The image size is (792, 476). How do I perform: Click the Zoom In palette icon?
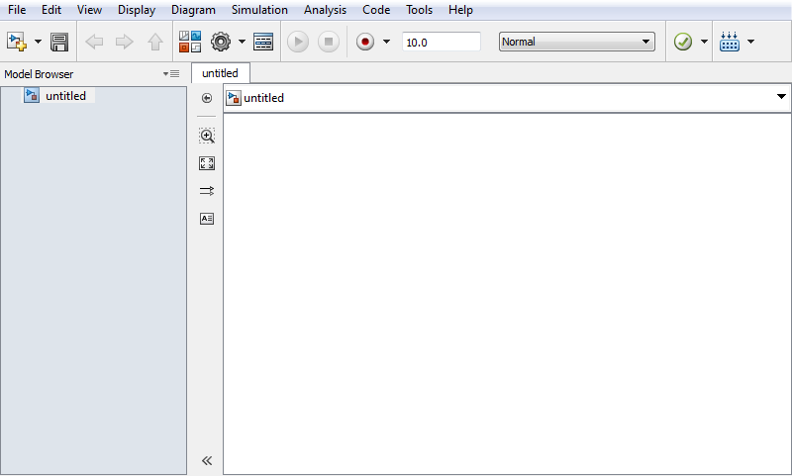207,136
